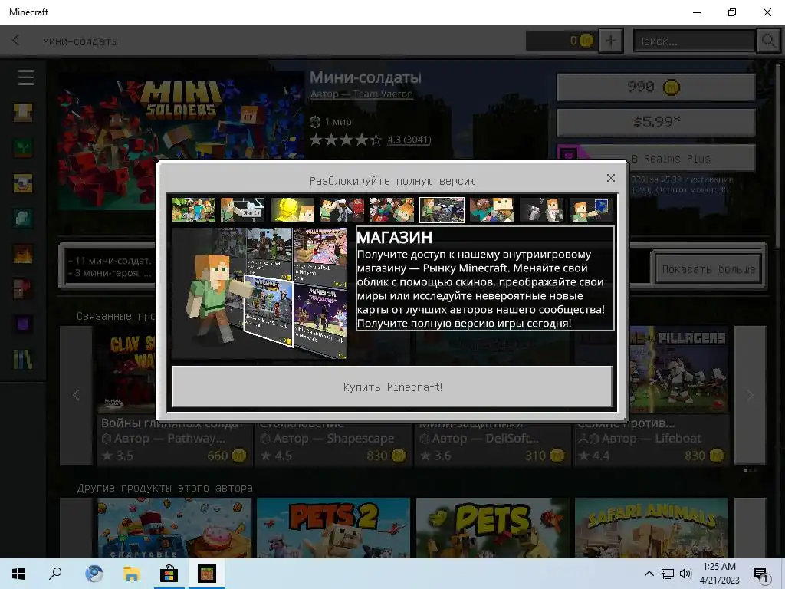Select the fifth dialog thumbnail with red blocks
Screen dimensions: 785x589
point(392,209)
